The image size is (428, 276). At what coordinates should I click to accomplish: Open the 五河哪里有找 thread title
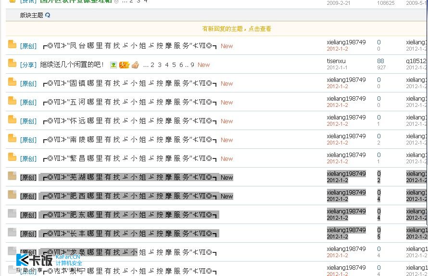click(130, 102)
